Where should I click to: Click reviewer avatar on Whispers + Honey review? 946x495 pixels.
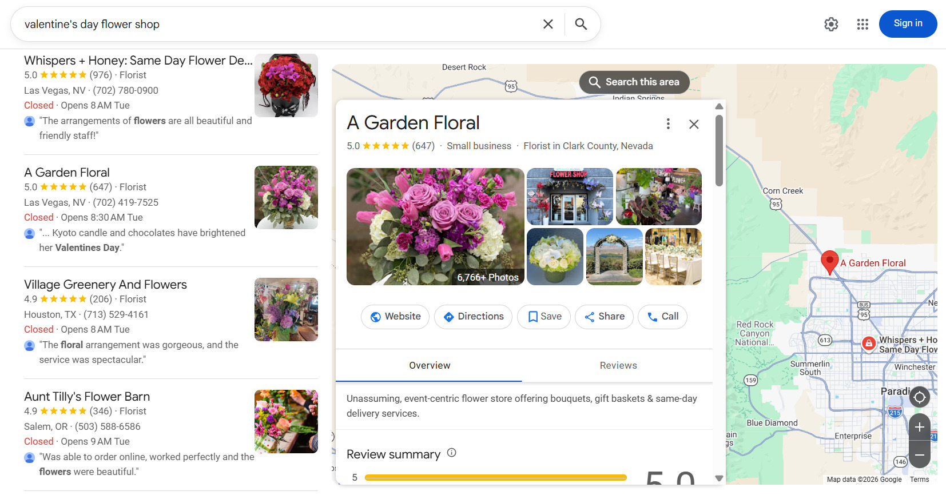(30, 121)
